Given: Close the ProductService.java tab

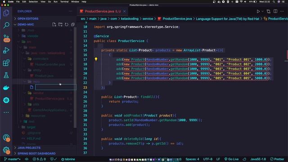Looking at the screenshot, I should tap(125, 11).
